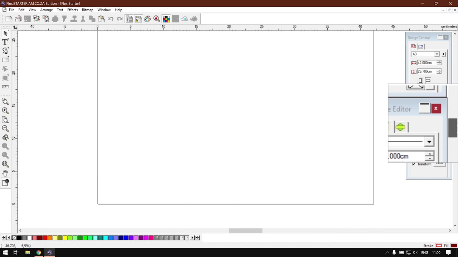The height and width of the screenshot is (257, 458).
Task: Click the Export toolbar icon
Action: [x=46, y=19]
